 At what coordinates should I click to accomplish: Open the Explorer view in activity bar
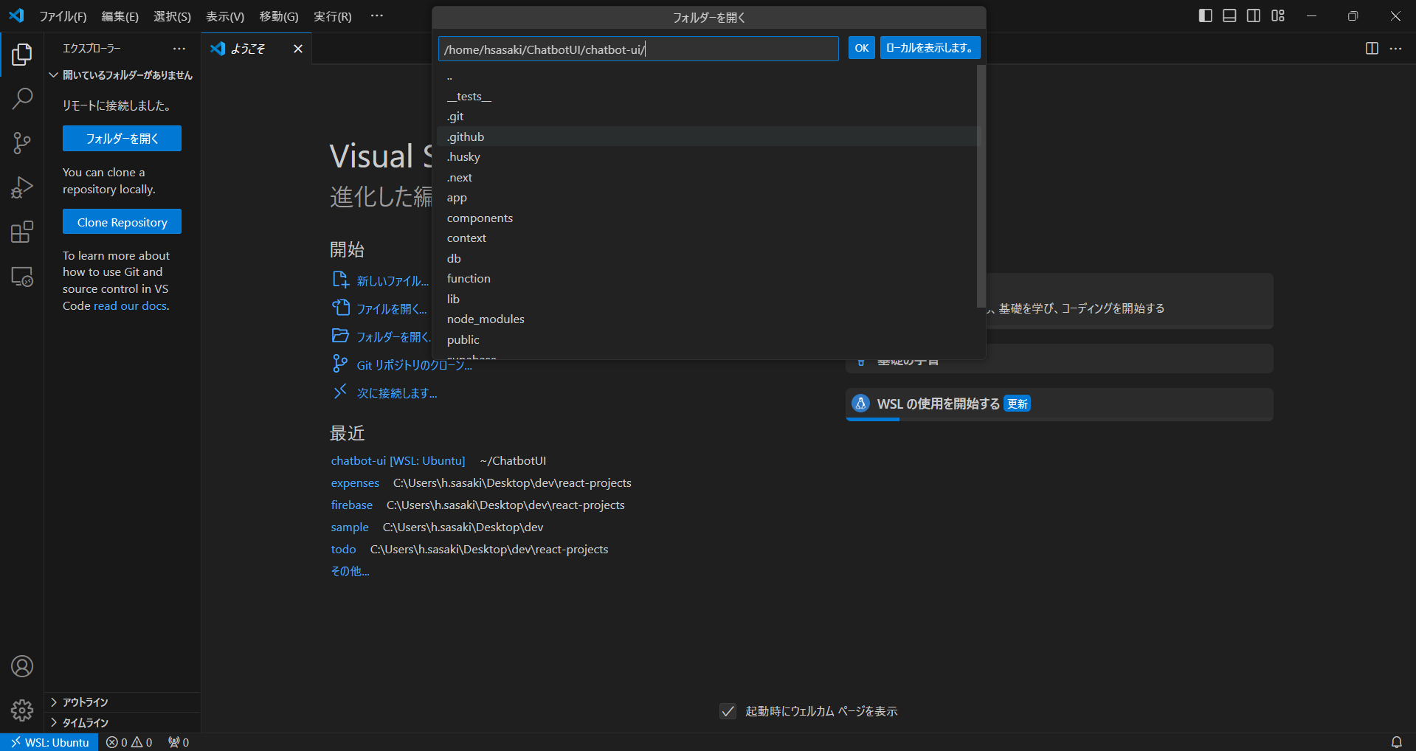(x=22, y=55)
